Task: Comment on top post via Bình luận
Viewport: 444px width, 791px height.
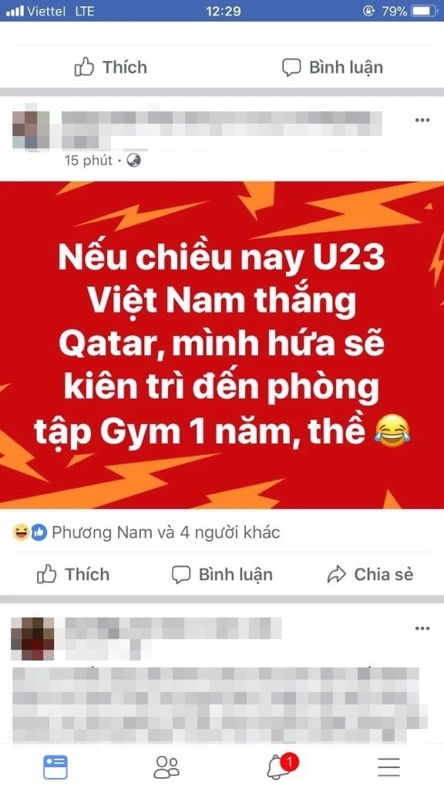Action: click(x=332, y=67)
